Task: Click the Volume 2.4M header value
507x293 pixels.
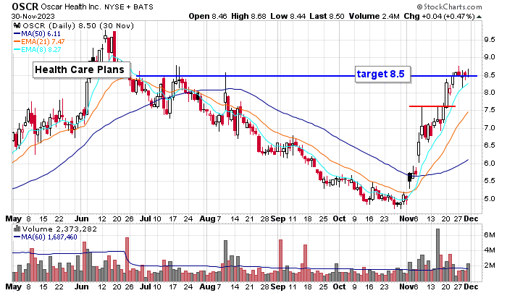Action: [374, 16]
